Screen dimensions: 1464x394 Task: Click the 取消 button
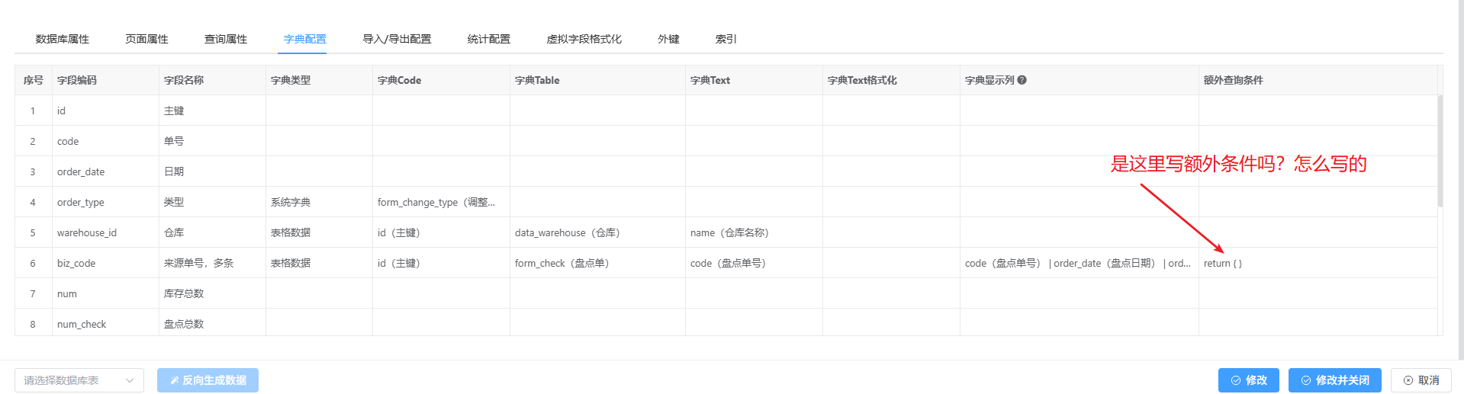(x=1421, y=380)
